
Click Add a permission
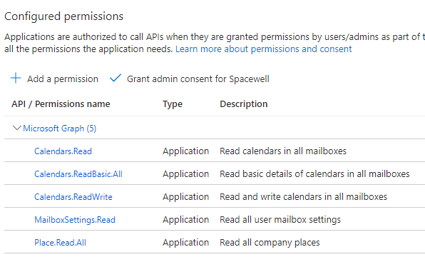(63, 79)
